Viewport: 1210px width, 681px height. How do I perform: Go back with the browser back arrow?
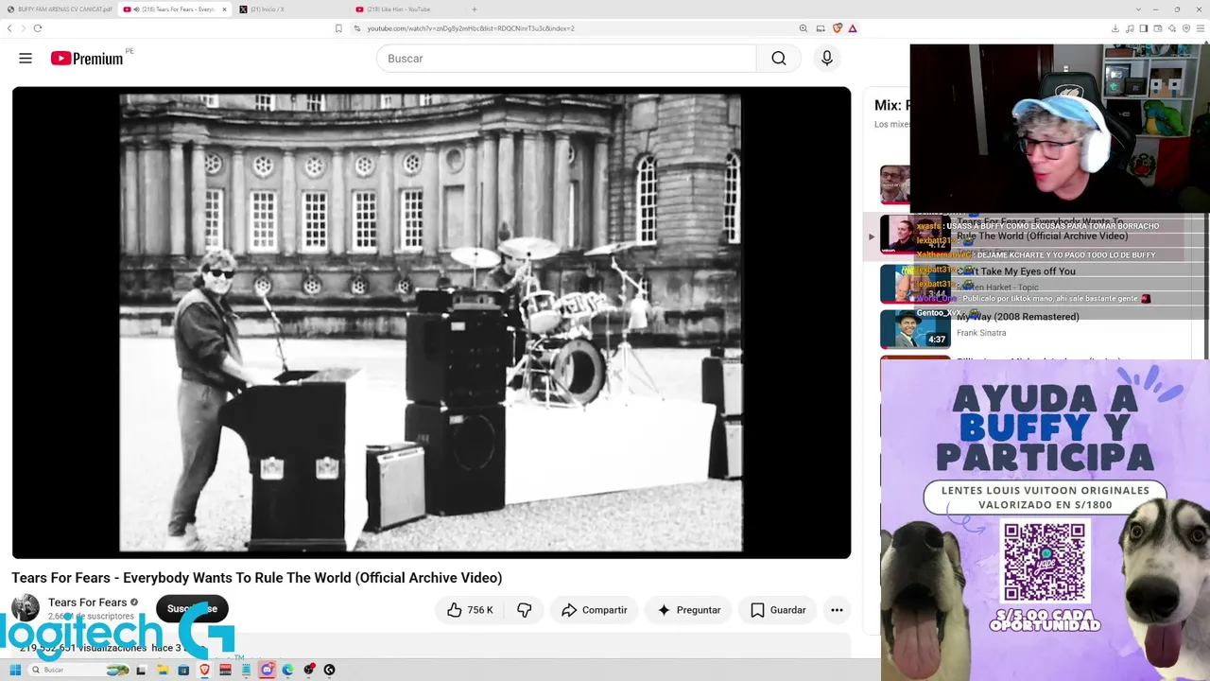pyautogui.click(x=10, y=28)
